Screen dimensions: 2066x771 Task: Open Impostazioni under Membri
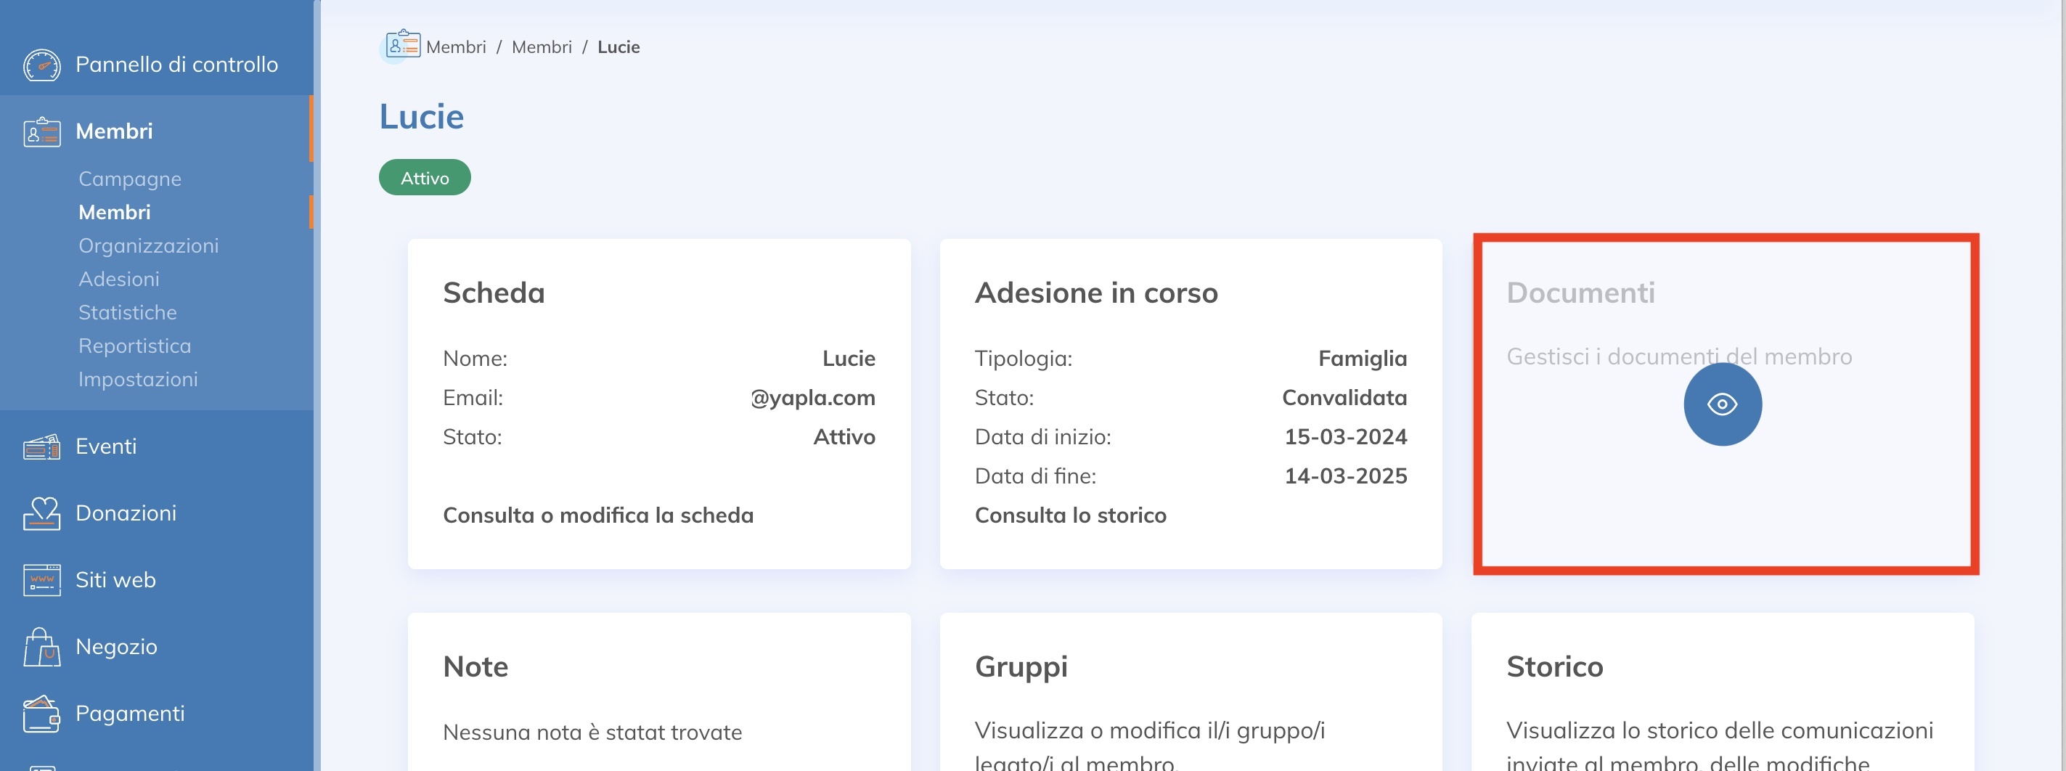pos(138,380)
